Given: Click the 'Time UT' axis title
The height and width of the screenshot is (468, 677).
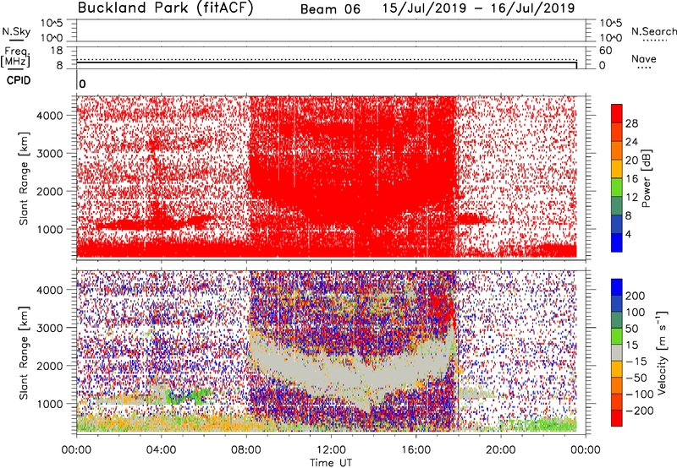Looking at the screenshot, I should point(331,463).
